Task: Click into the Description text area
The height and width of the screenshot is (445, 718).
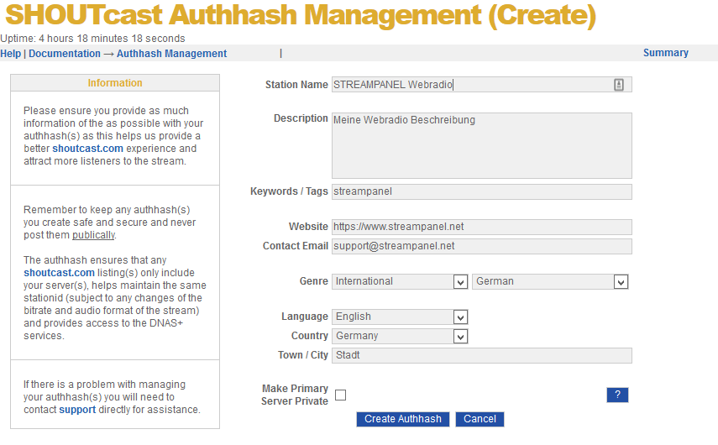Action: point(482,145)
